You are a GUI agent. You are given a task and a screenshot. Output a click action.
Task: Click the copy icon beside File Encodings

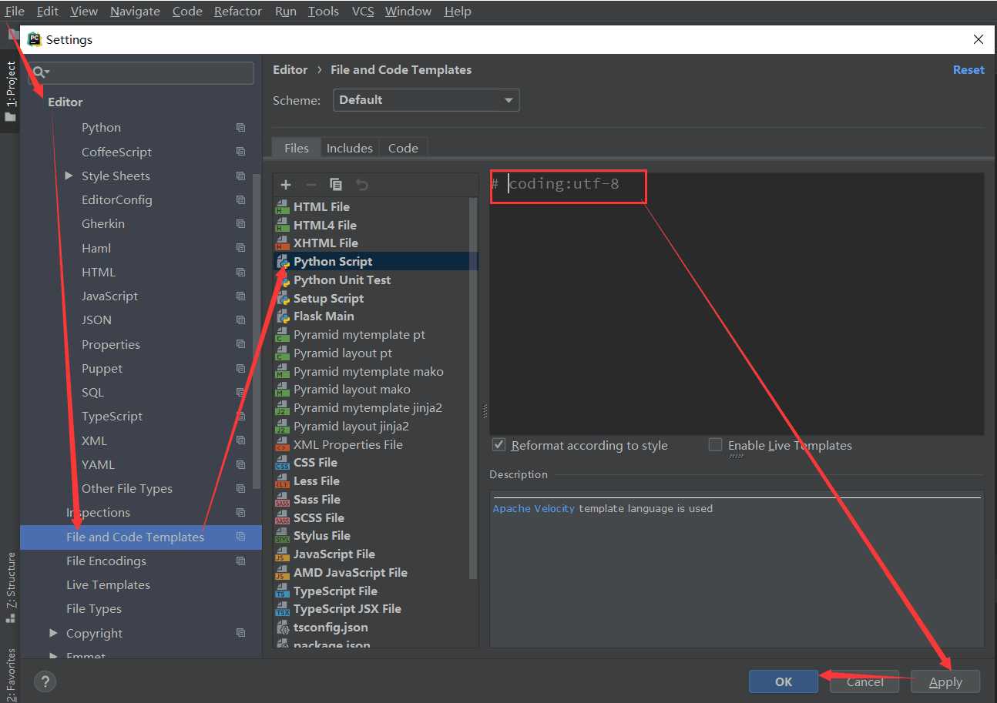[240, 561]
